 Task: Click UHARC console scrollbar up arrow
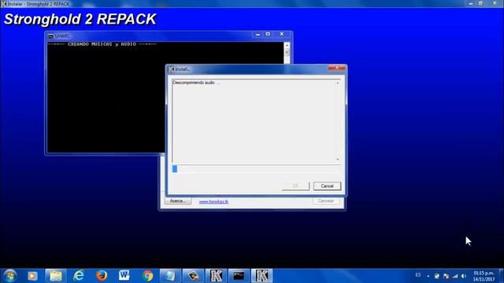[287, 46]
